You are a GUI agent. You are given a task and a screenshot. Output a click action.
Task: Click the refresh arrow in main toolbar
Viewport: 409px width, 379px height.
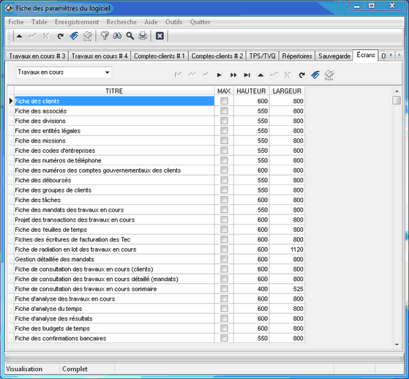(x=61, y=36)
